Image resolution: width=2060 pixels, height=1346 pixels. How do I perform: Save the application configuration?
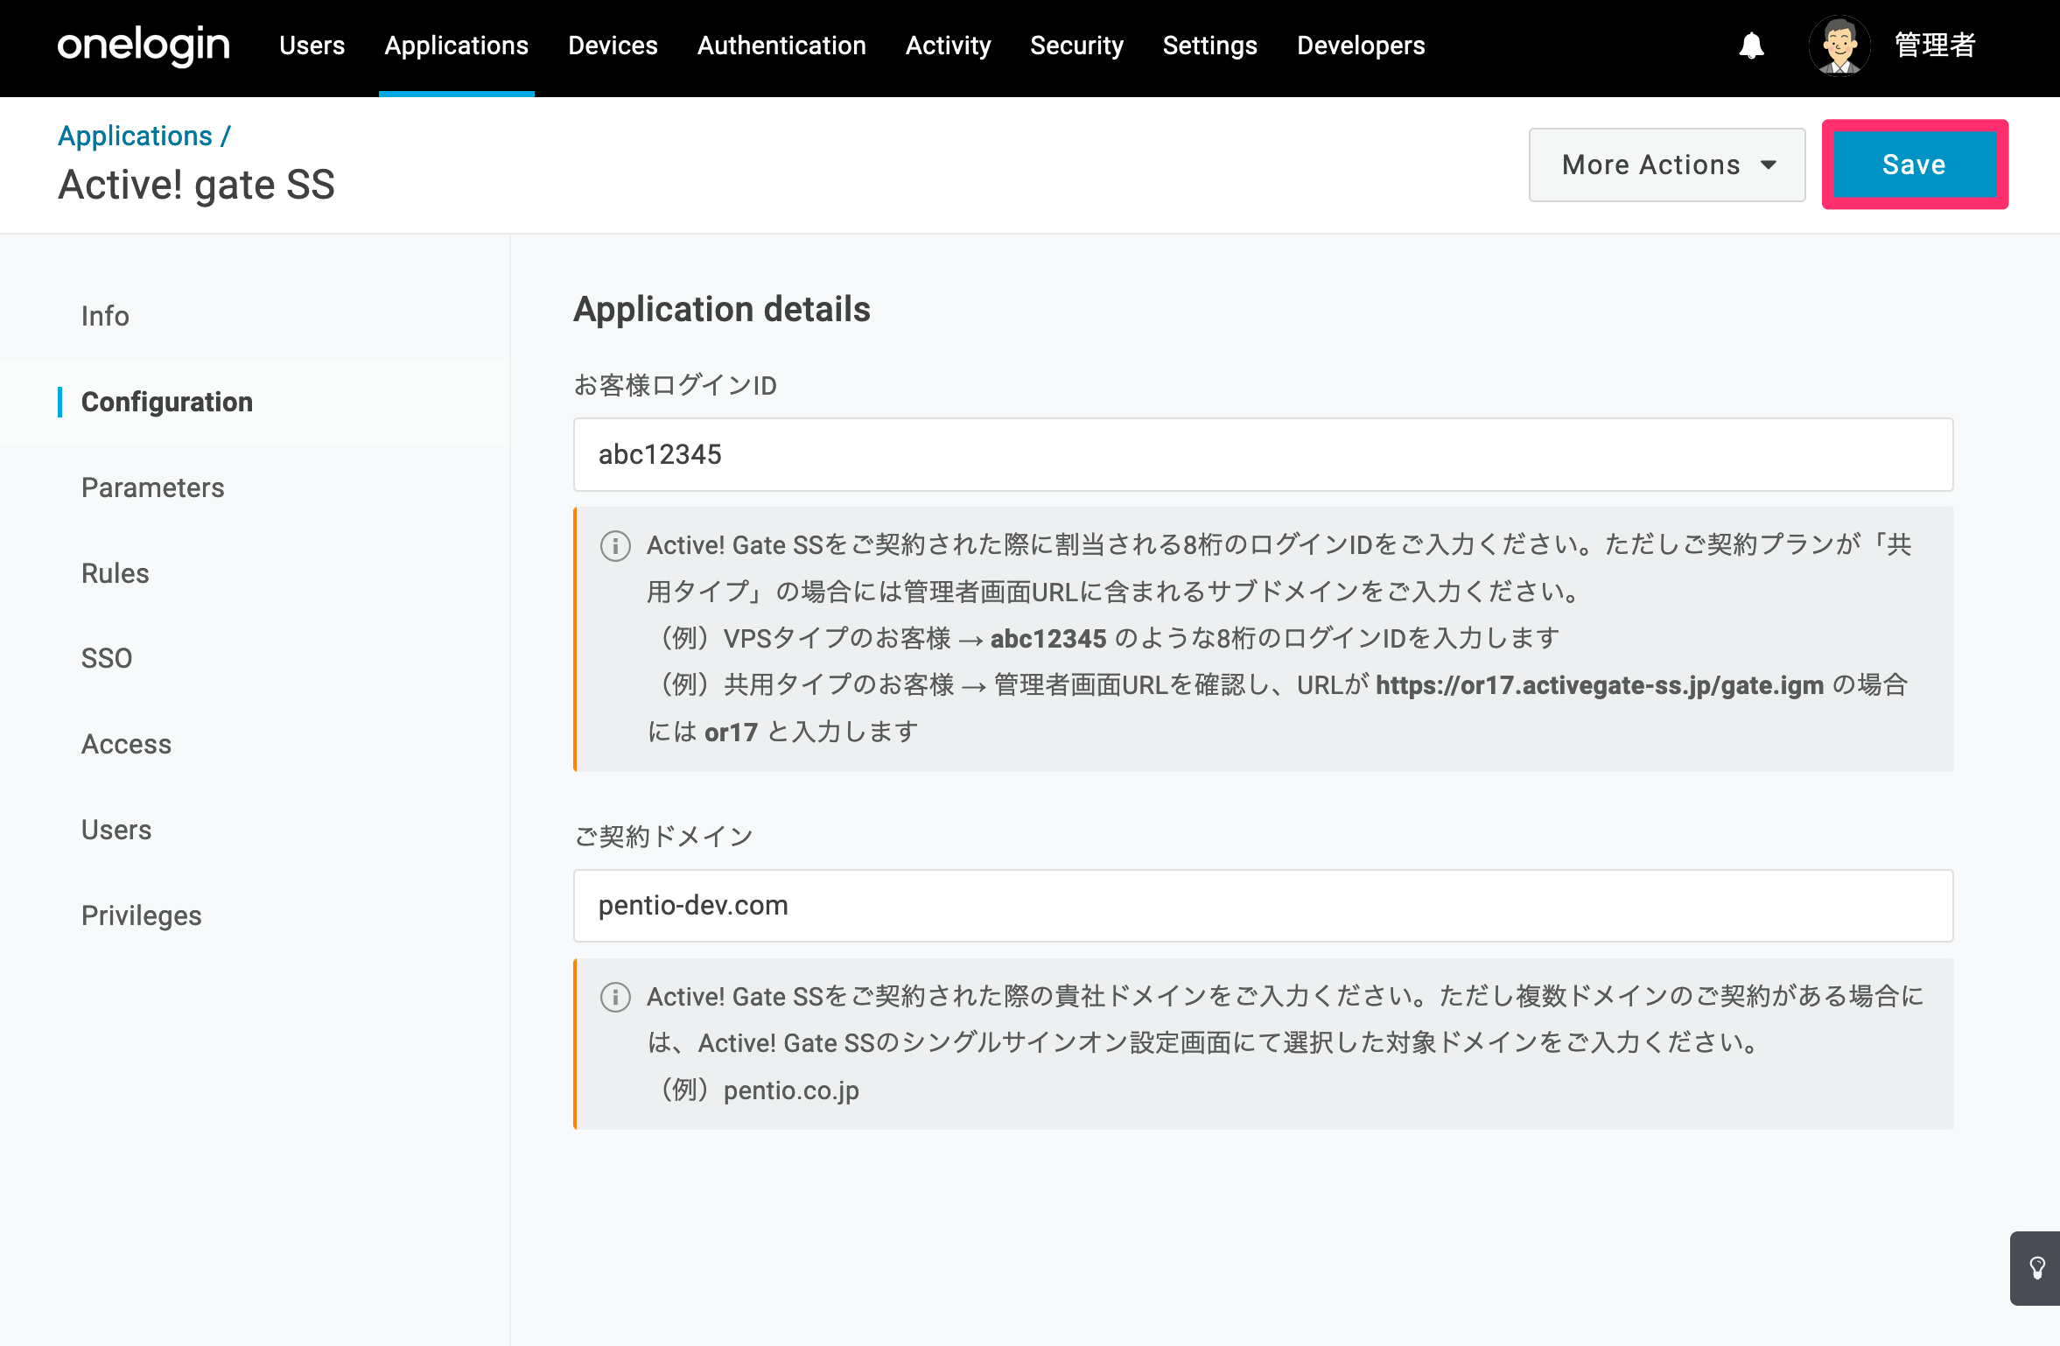[x=1915, y=165]
